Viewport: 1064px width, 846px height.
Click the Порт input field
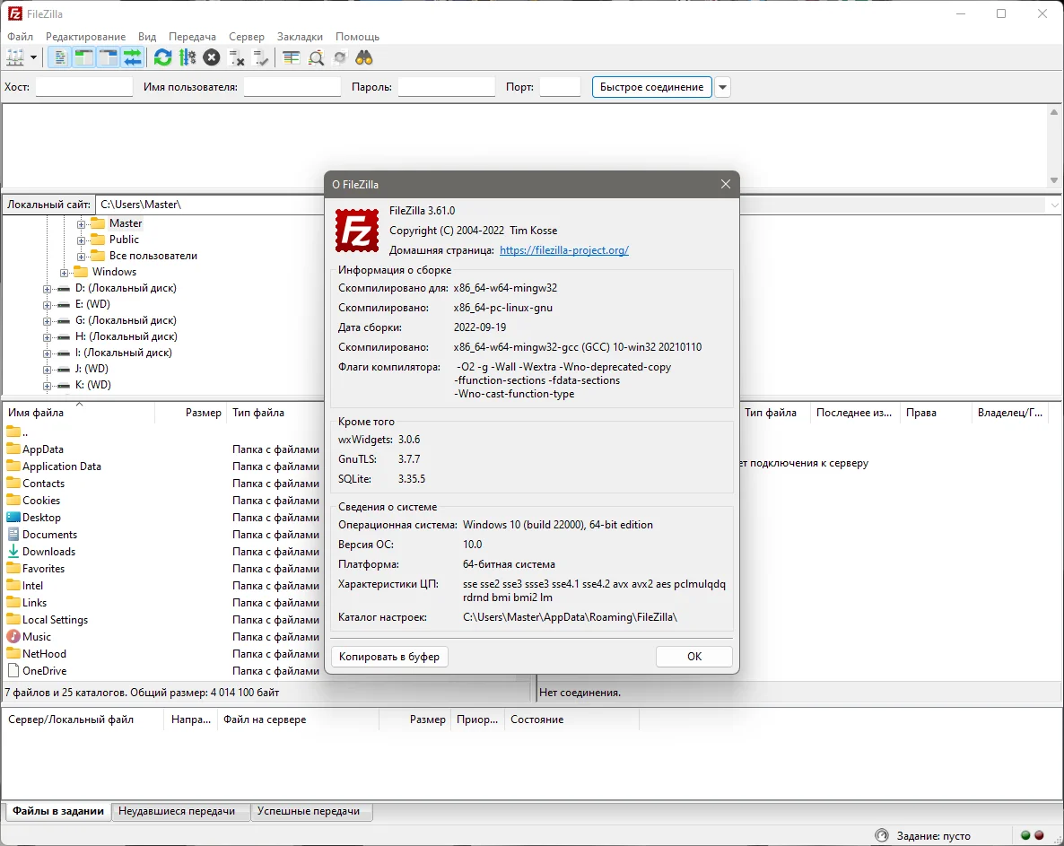click(x=560, y=87)
